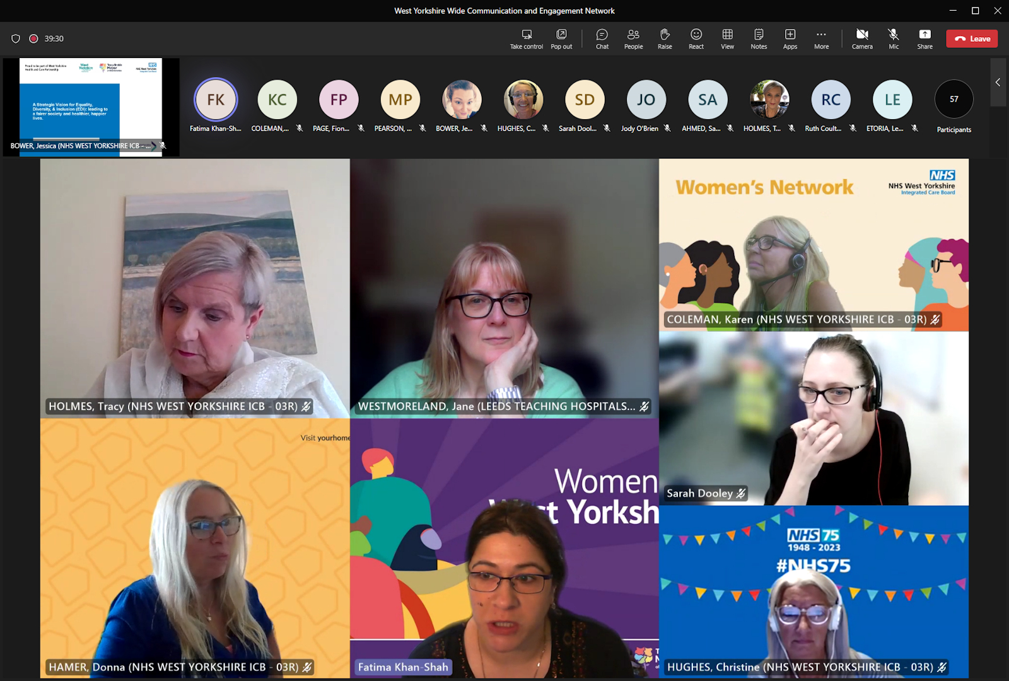Select COLEMAN KC avatar

tap(277, 99)
